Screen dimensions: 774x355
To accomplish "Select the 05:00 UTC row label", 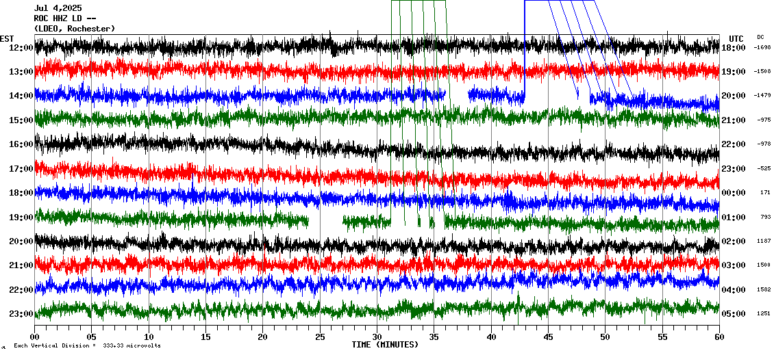I will [734, 314].
